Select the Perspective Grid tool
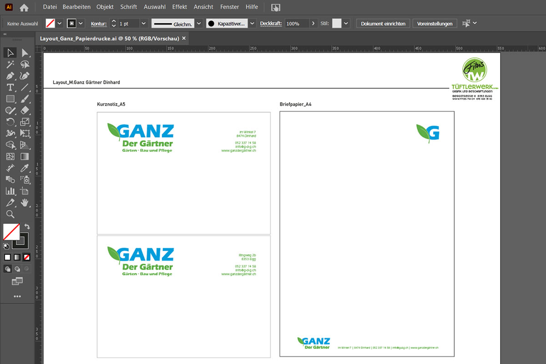The image size is (546, 364). [25, 145]
